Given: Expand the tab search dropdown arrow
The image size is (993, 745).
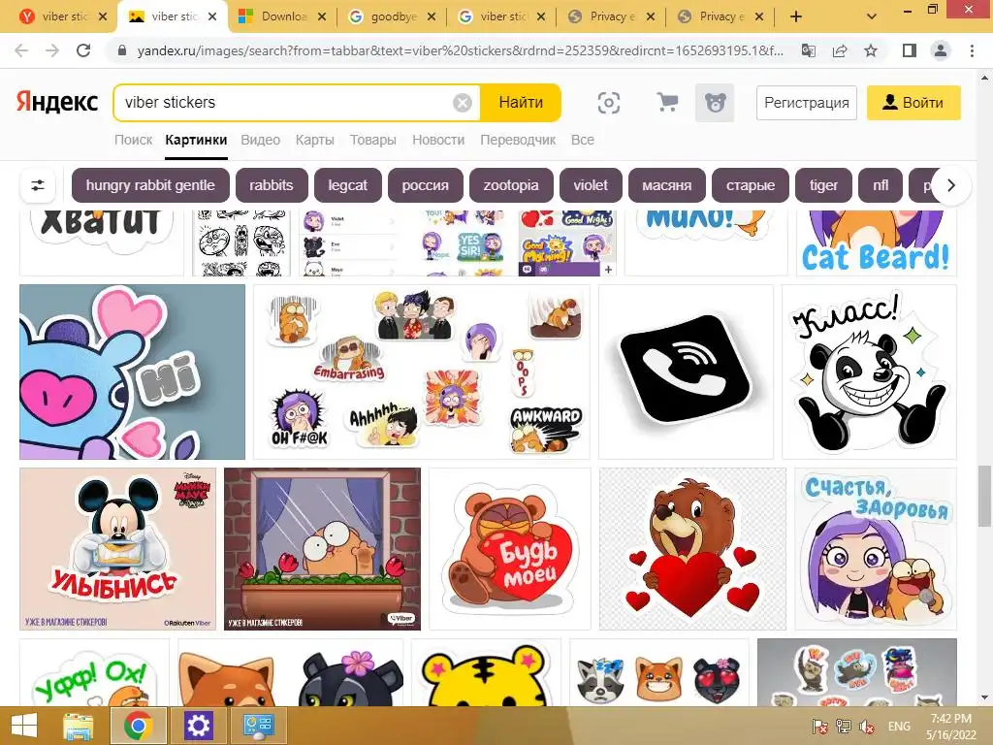Looking at the screenshot, I should pos(872,17).
